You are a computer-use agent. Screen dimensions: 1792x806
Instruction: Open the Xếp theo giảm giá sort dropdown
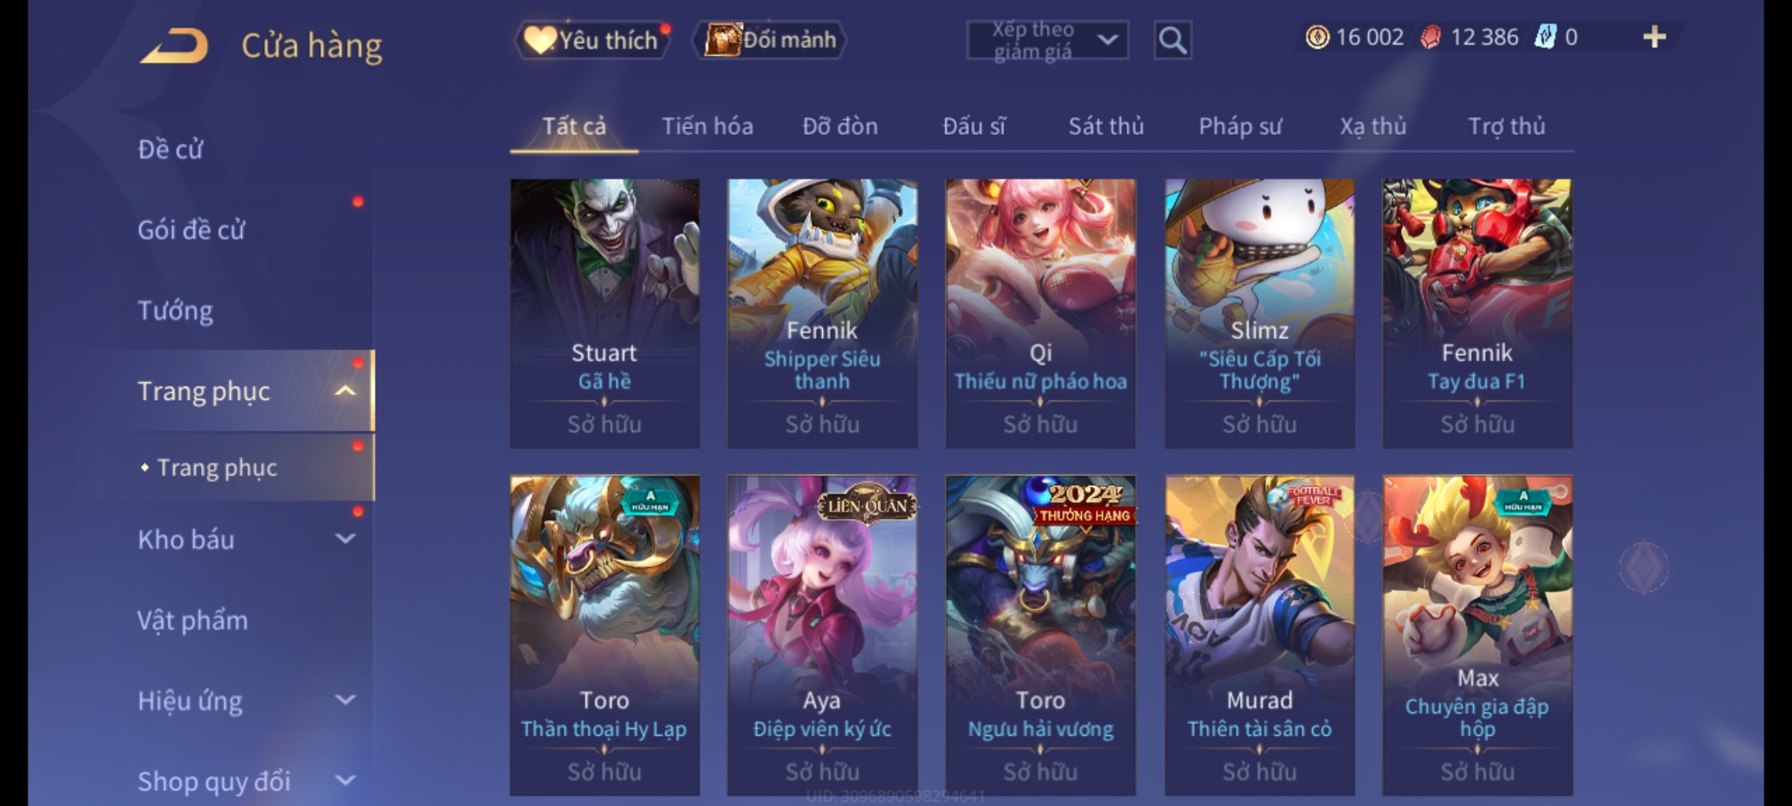coord(1047,40)
